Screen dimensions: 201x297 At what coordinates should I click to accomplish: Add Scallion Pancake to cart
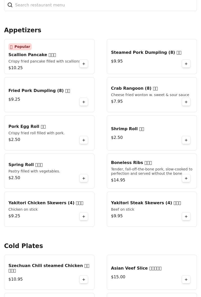(84, 64)
